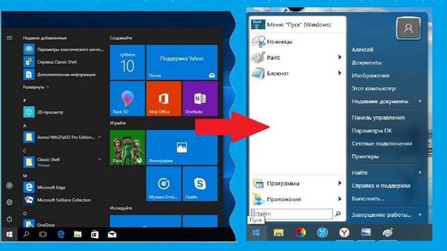Screen dimensions: 447x251
Task: Click the Играйте group header
Action: [118, 123]
